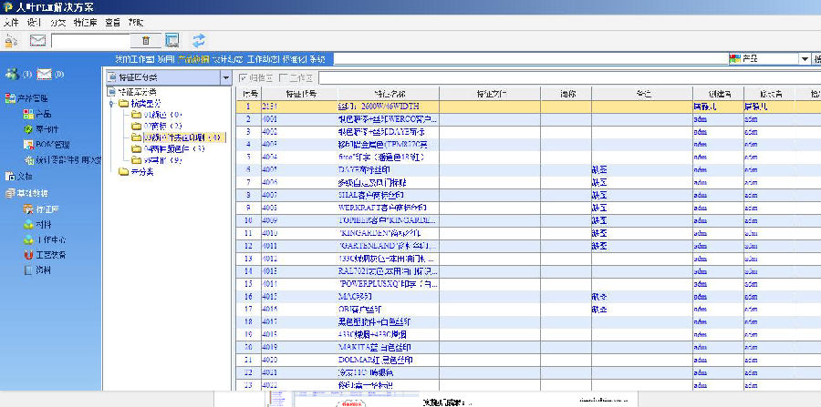
Task: Open the mail envelope icon in toolbar
Action: click(x=37, y=40)
